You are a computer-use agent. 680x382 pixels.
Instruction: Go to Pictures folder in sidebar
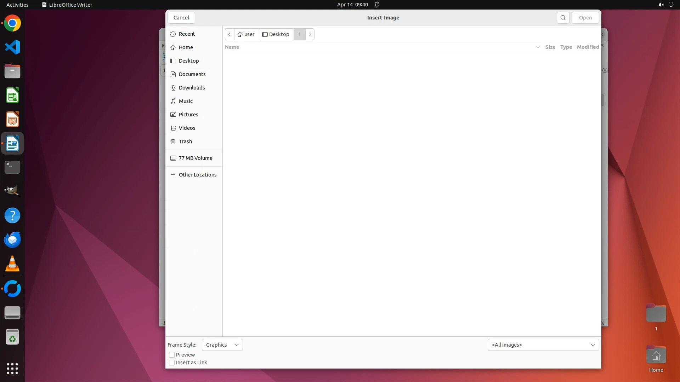[x=188, y=115]
